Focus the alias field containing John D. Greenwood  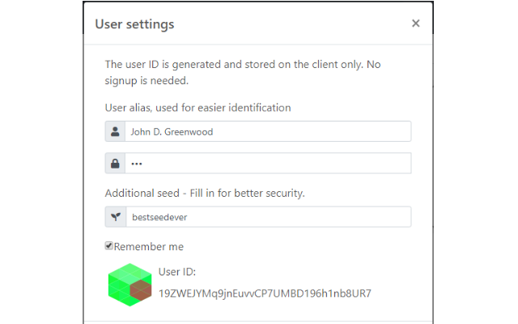click(x=267, y=131)
